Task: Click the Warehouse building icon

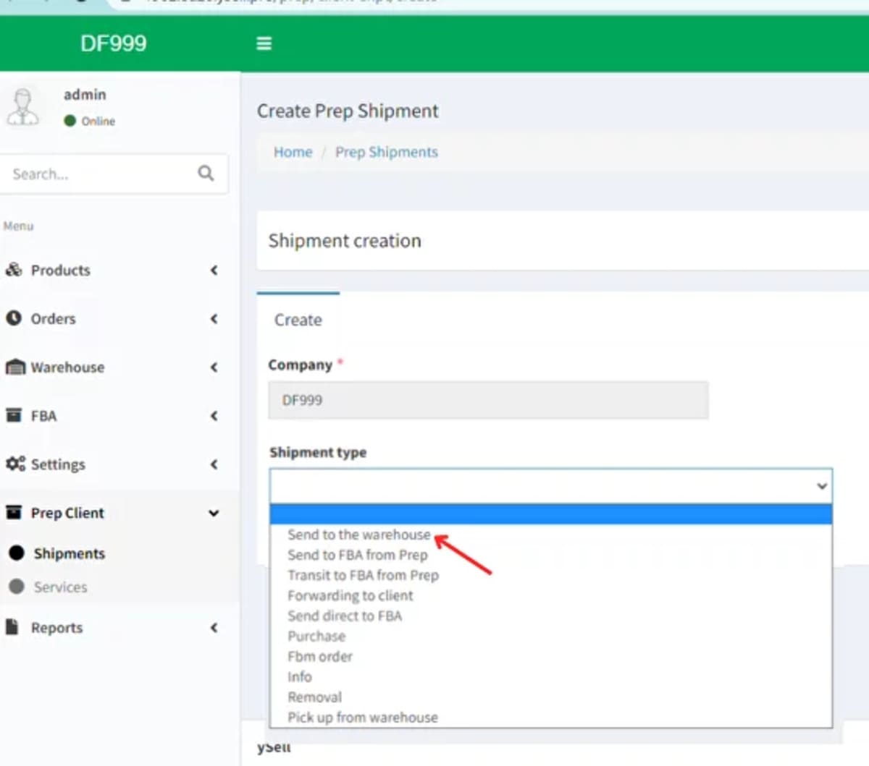Action: pos(14,367)
